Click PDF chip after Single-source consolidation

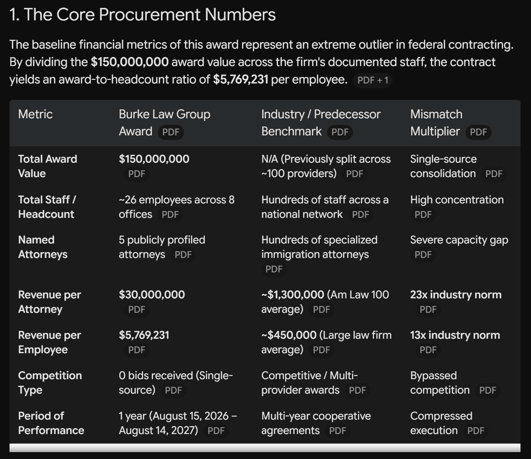pyautogui.click(x=494, y=174)
